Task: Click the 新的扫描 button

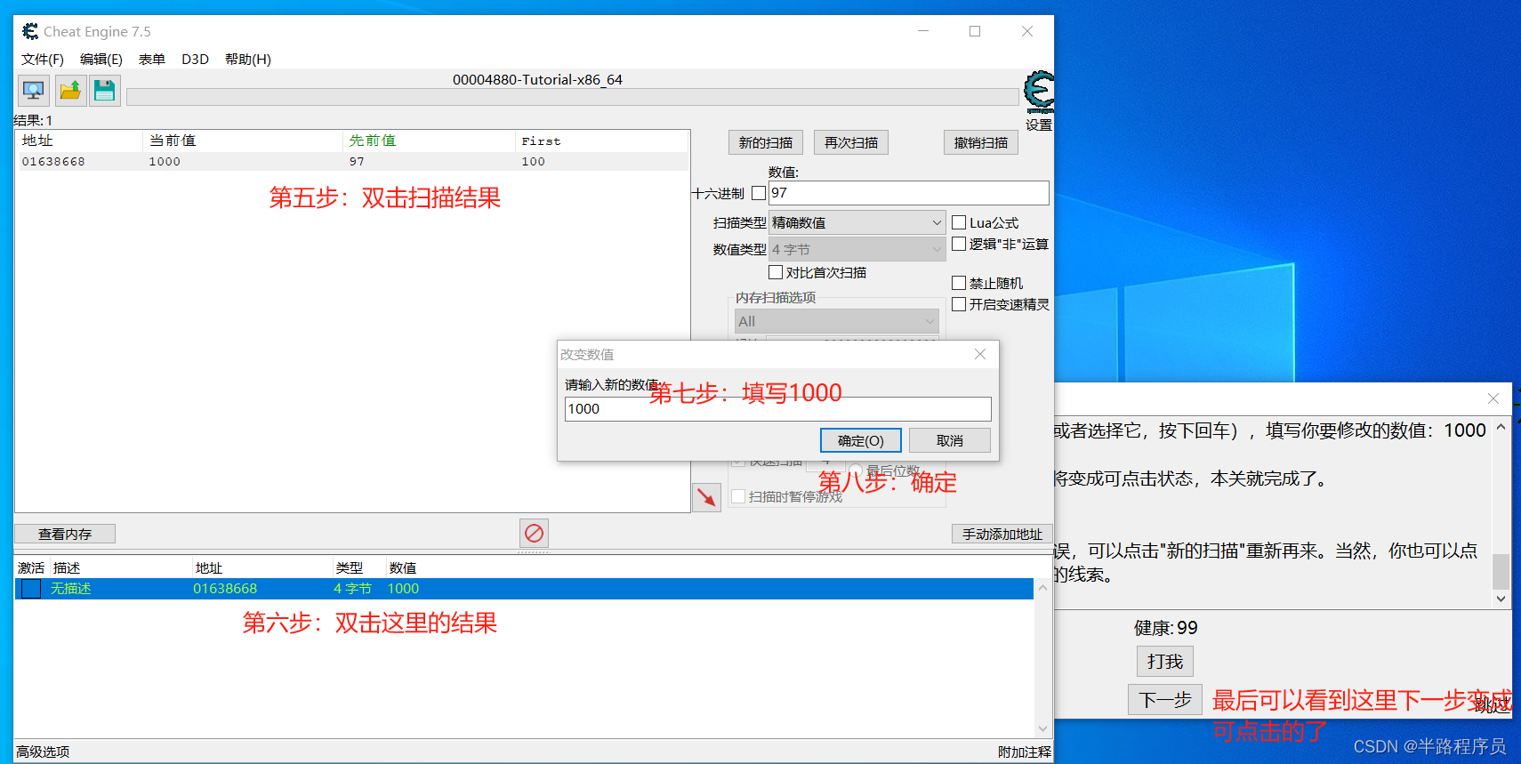Action: [x=766, y=142]
